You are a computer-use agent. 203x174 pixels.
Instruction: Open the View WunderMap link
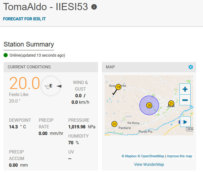click(149, 164)
